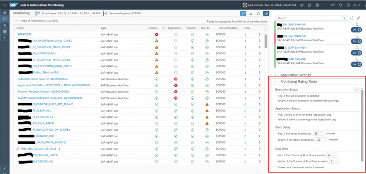Click the Application... column header
Image resolution: width=366 pixels, height=174 pixels.
(175, 28)
